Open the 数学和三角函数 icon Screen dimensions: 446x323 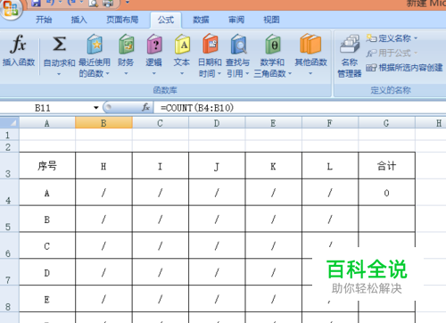(x=273, y=44)
